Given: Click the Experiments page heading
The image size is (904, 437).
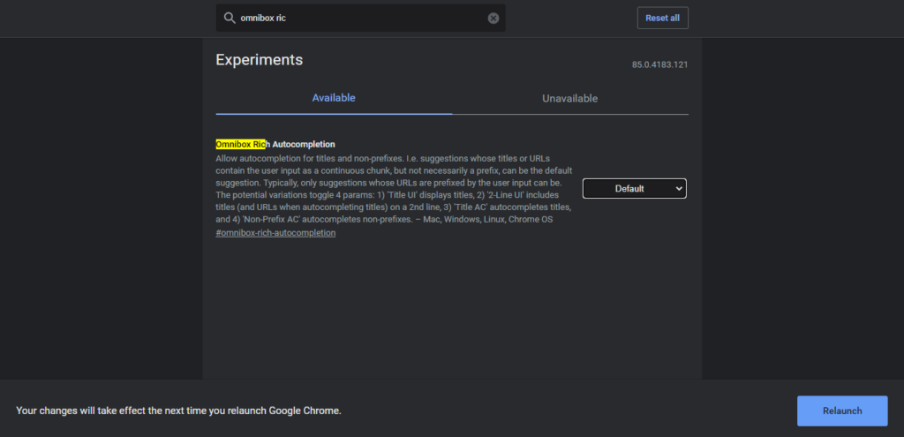Looking at the screenshot, I should 259,60.
